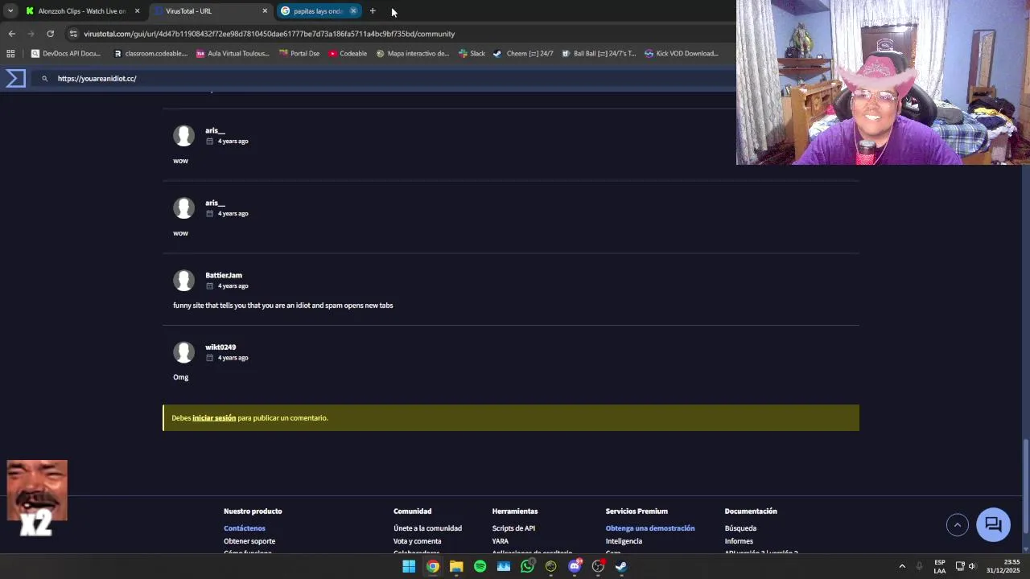This screenshot has height=579, width=1030.
Task: Open Kick VOD Download bookmark
Action: tap(682, 54)
